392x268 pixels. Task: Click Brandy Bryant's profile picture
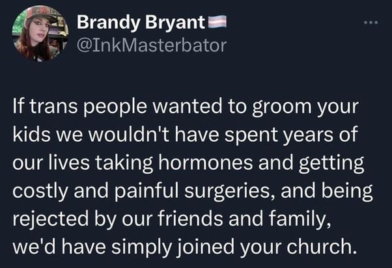click(40, 33)
